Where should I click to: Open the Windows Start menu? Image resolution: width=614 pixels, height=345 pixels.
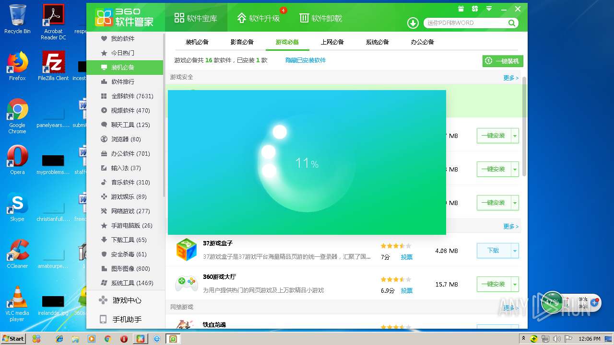click(13, 338)
